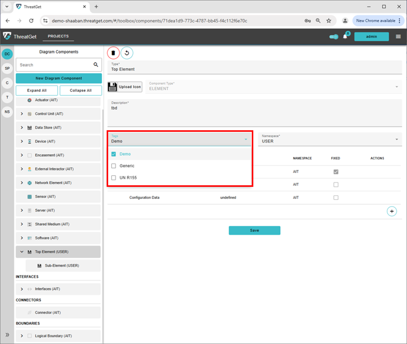
Task: Click the search magnifier in Diagram Components
Action: (96, 65)
